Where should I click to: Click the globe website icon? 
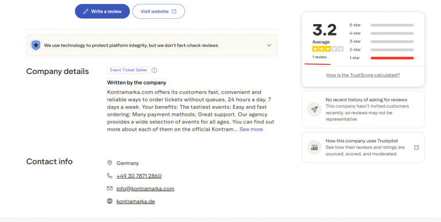110,201
